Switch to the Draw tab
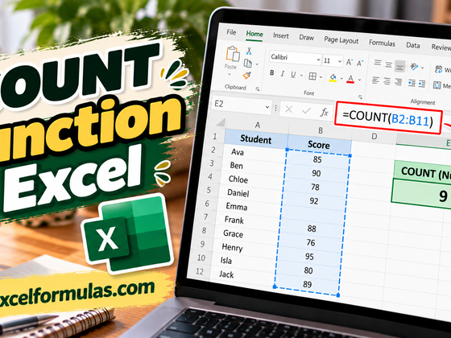The height and width of the screenshot is (338, 451). coord(306,38)
